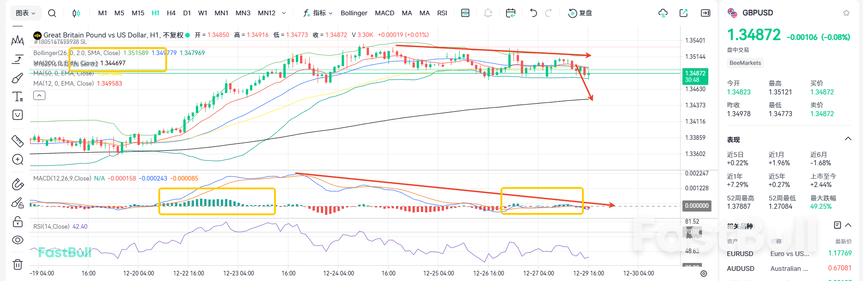Viewport: 863px width, 281px height.
Task: Expand the 指标 indicators dropdown
Action: click(x=318, y=13)
